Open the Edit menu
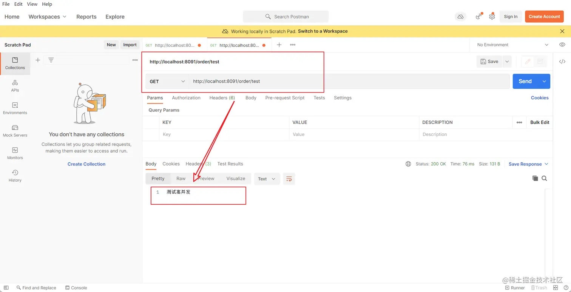This screenshot has height=292, width=571. (18, 4)
